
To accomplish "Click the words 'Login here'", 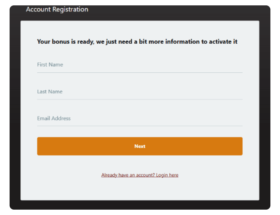I will coord(167,175).
